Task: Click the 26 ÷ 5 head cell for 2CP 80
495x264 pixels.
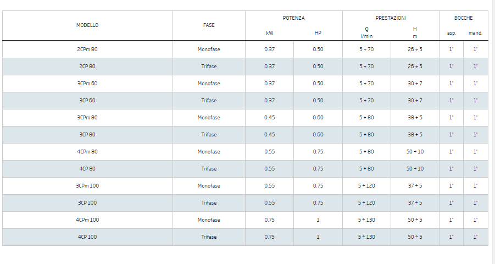Action: click(x=415, y=67)
